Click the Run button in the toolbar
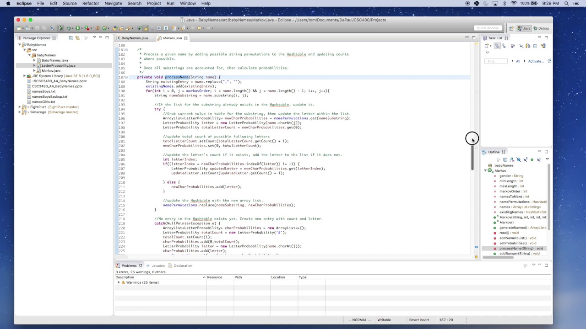586x329 pixels. pyautogui.click(x=78, y=28)
